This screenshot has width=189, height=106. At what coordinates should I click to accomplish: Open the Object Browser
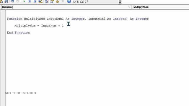pyautogui.click(x=58, y=1)
